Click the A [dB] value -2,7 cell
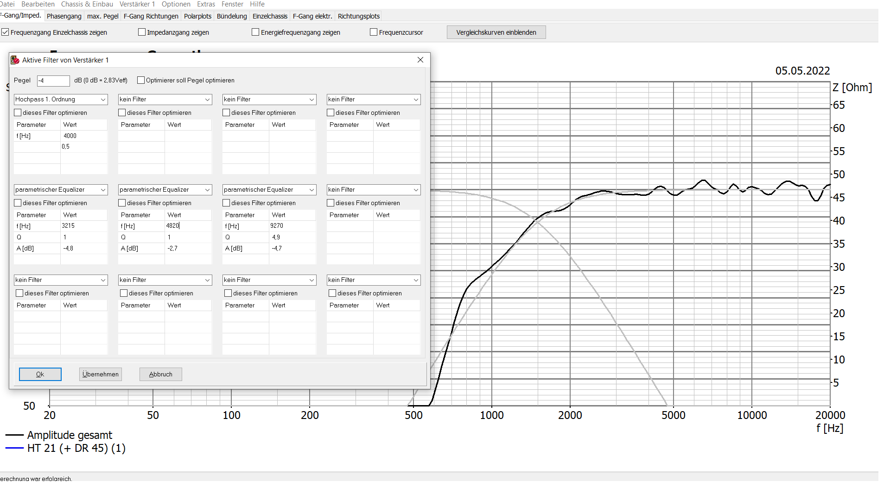Viewport: 890px width, 500px height. pos(188,249)
